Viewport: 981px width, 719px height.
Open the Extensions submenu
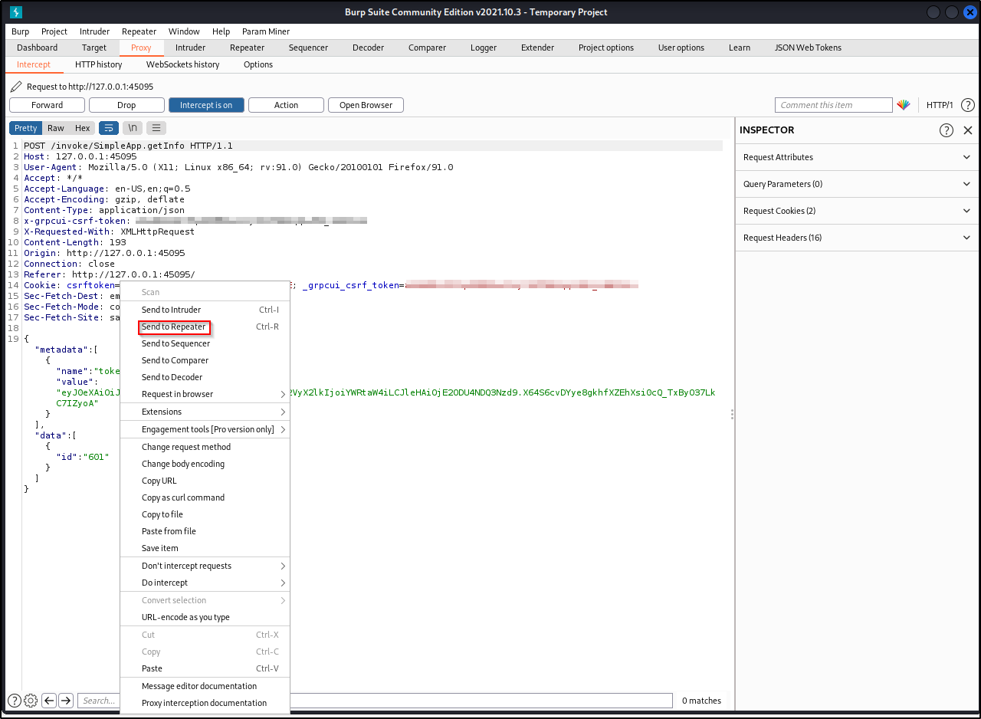point(205,412)
